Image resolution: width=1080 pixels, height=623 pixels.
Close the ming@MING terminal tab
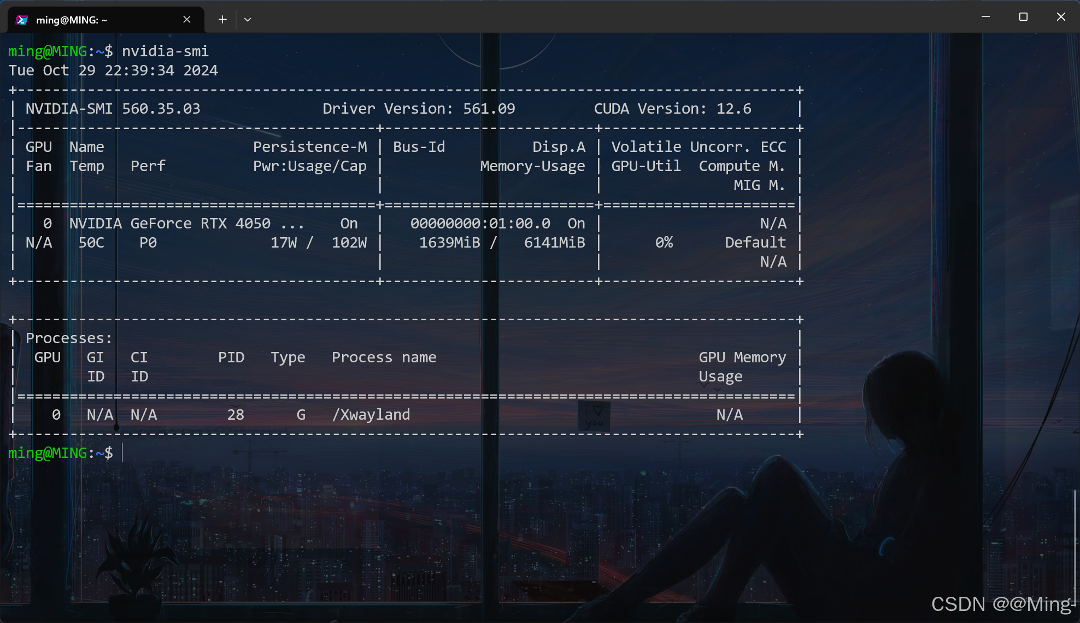pos(186,19)
